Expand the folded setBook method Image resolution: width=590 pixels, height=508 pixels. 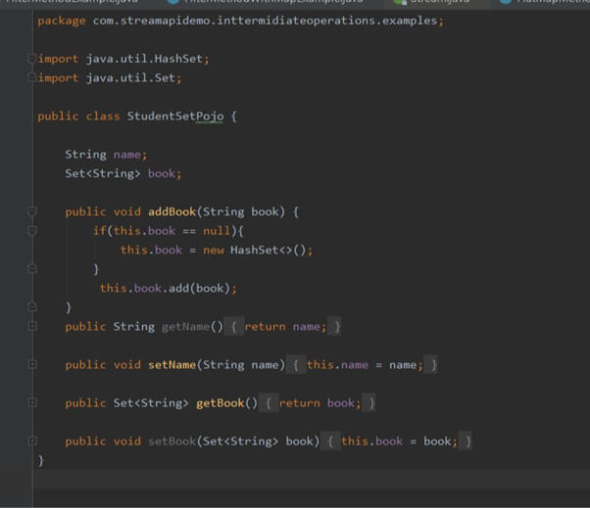pyautogui.click(x=32, y=440)
